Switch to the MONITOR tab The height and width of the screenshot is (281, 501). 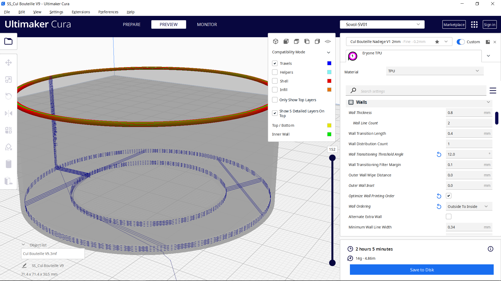(207, 24)
